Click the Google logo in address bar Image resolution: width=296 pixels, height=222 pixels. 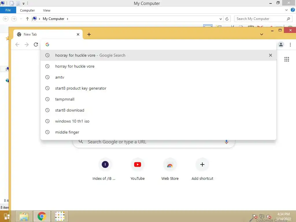pyautogui.click(x=47, y=44)
